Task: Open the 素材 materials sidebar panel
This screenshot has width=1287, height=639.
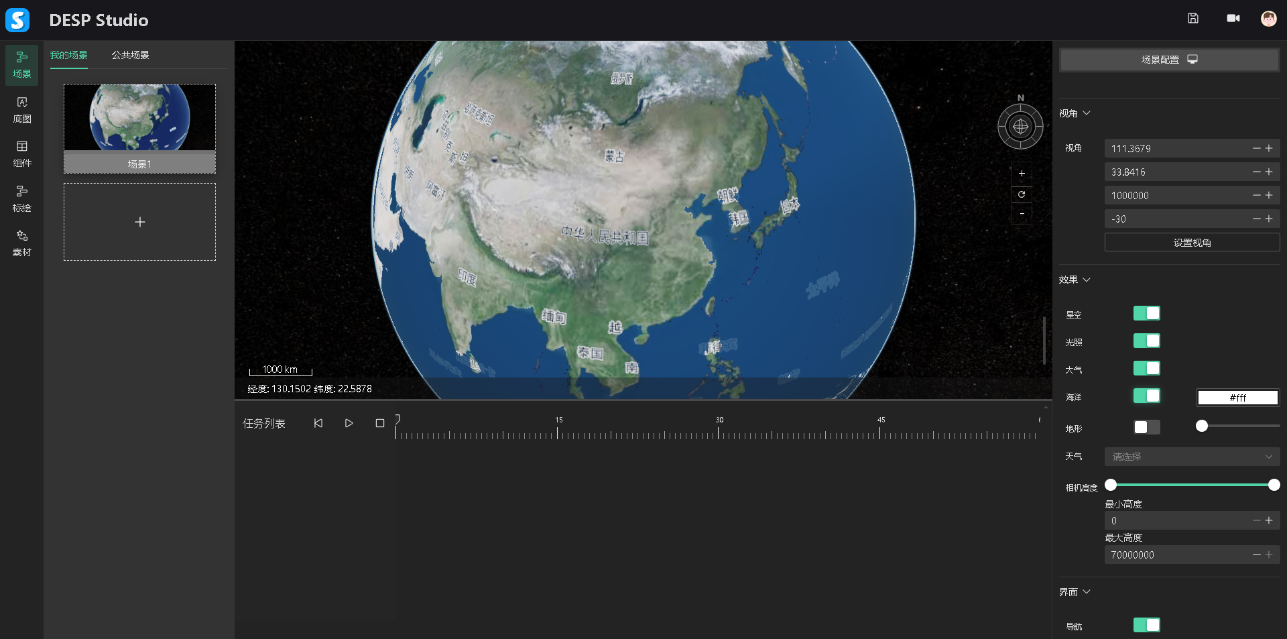Action: (22, 243)
